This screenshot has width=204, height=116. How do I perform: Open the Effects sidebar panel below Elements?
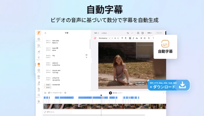pos(39,96)
